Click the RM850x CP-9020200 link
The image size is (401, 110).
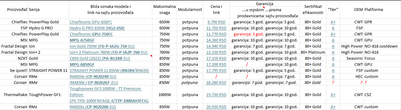[93, 107]
